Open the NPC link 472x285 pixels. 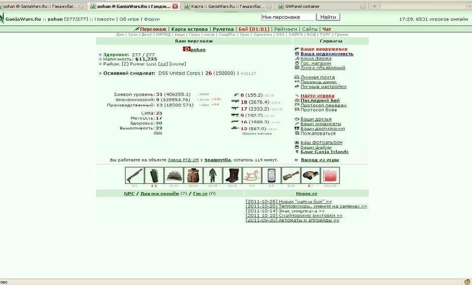click(x=129, y=194)
